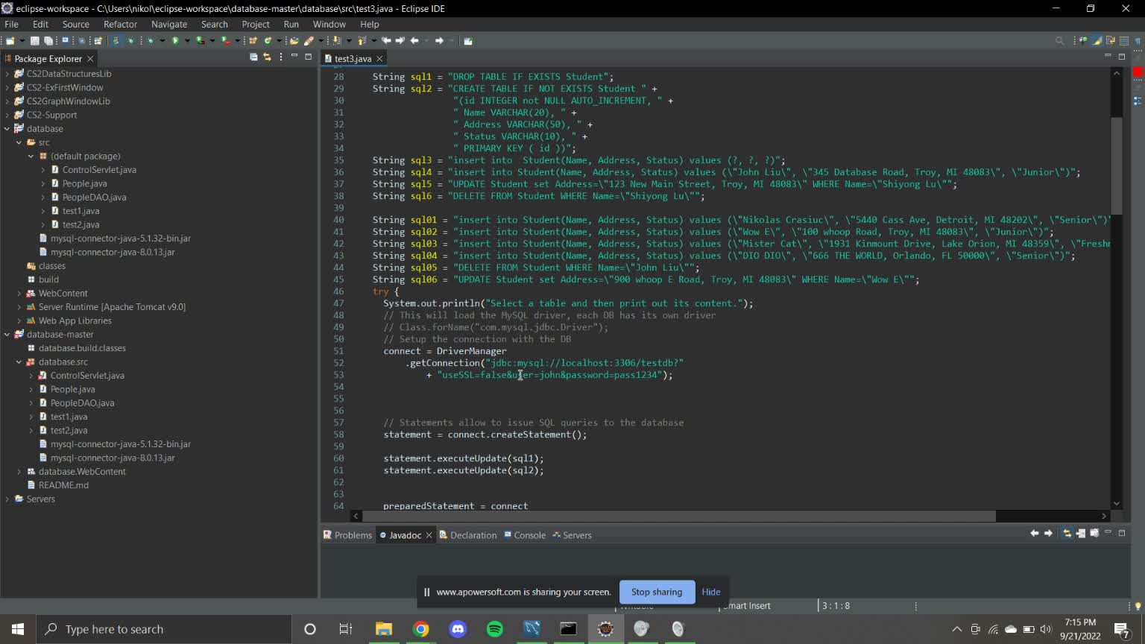This screenshot has height=644, width=1145.
Task: Click the editor's horizontal scrollbar
Action: coord(678,516)
